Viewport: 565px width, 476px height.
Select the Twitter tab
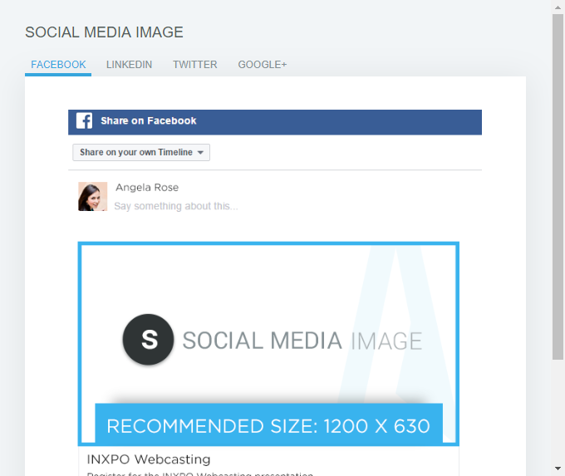click(195, 65)
